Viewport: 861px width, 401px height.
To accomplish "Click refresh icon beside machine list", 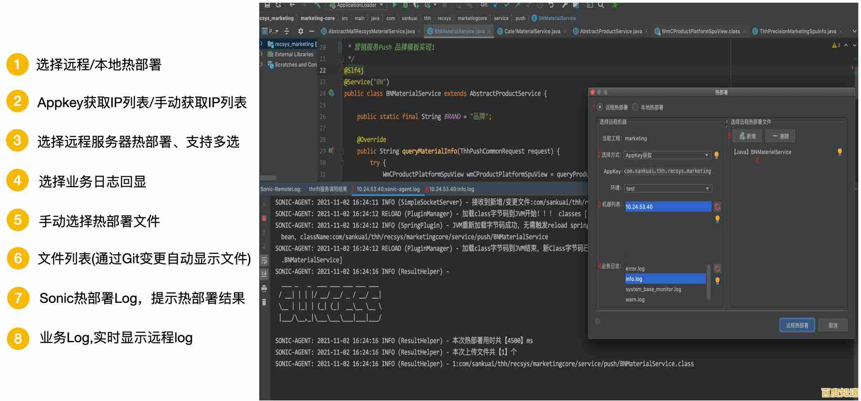I will click(717, 206).
